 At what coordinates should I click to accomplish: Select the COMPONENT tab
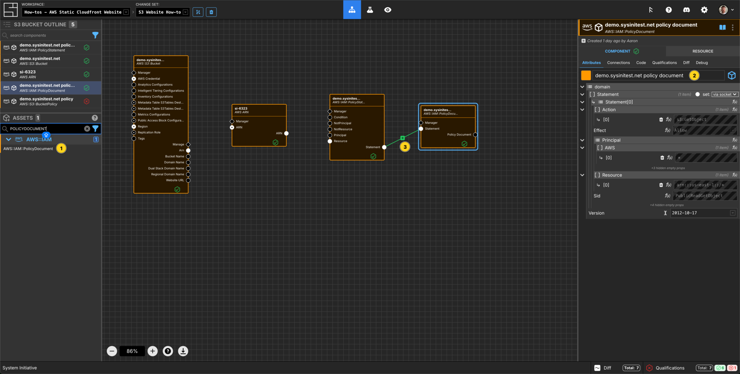tap(622, 51)
